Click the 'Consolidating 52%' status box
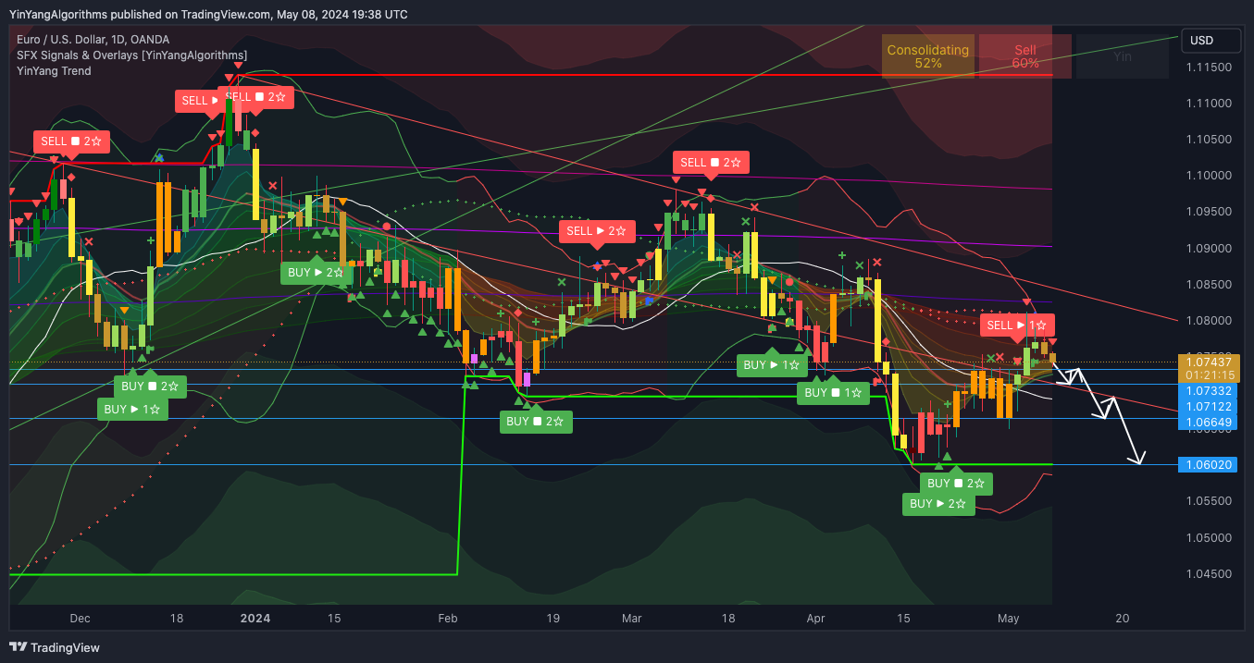1254x663 pixels. (x=928, y=56)
